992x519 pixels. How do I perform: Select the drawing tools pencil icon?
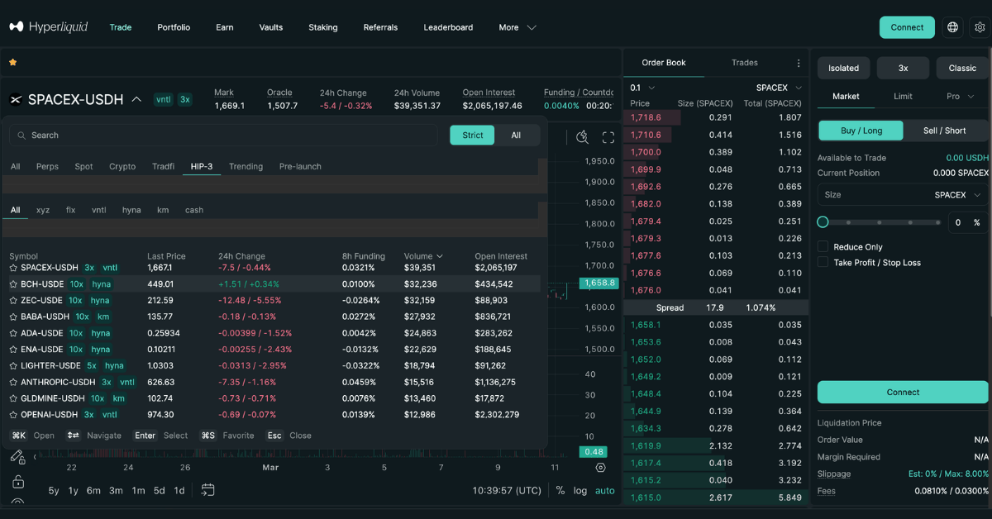[17, 455]
